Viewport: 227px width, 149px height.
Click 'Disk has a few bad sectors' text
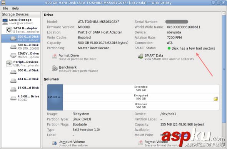click(193, 48)
